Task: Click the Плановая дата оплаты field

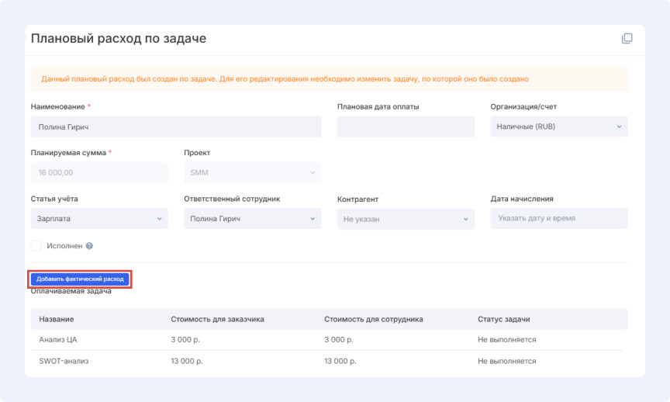Action: tap(406, 126)
